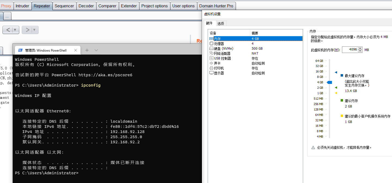Viewport: 392px width, 183px height.
Task: Switch to Burp Proxy tab
Action: (x=6, y=6)
